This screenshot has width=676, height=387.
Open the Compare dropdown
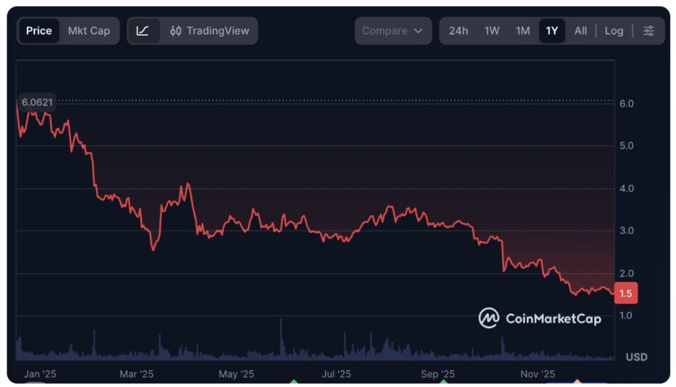(392, 31)
